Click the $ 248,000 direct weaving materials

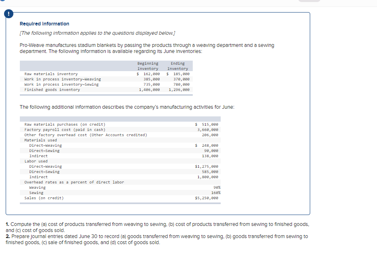(x=207, y=145)
